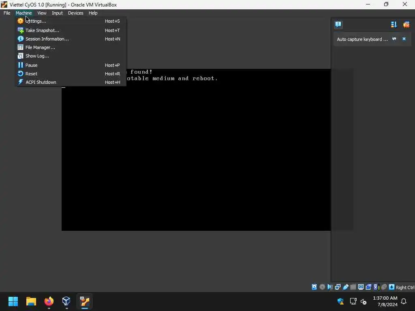Click the USB devices status icon
Screen dimensions: 415x311
tap(345, 287)
